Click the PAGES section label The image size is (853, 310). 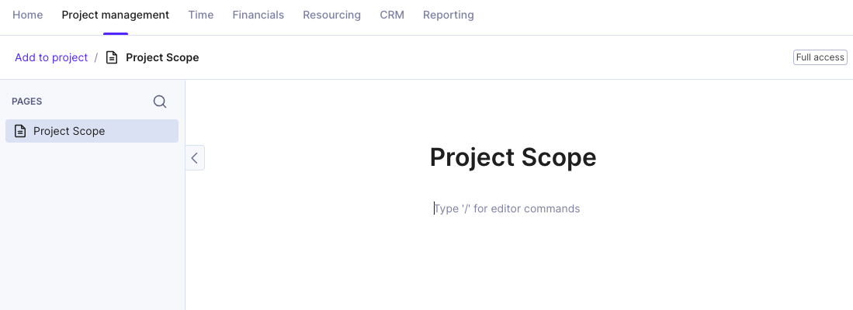click(26, 102)
